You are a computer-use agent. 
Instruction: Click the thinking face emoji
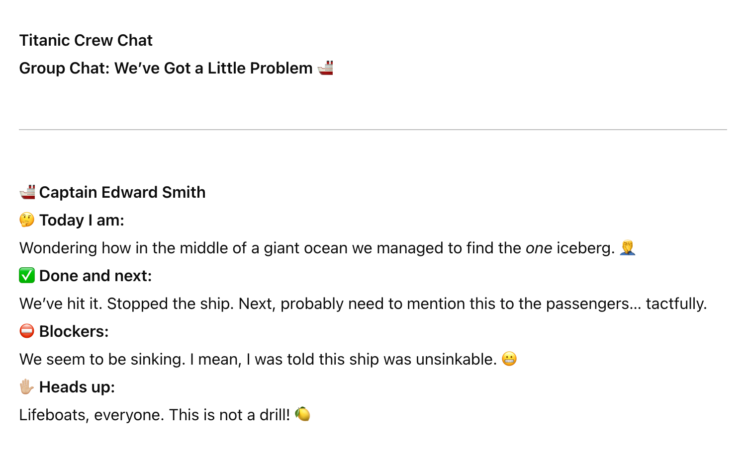pyautogui.click(x=27, y=220)
